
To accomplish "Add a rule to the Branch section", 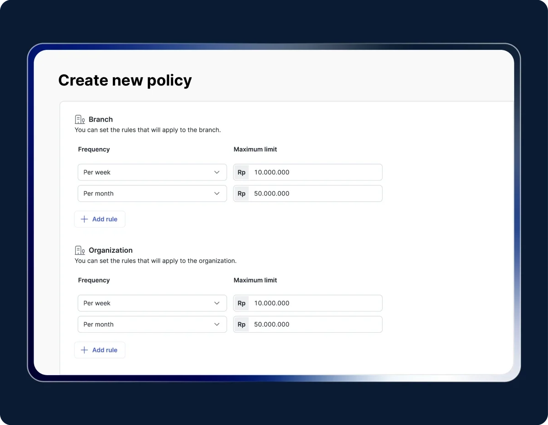I will click(100, 219).
